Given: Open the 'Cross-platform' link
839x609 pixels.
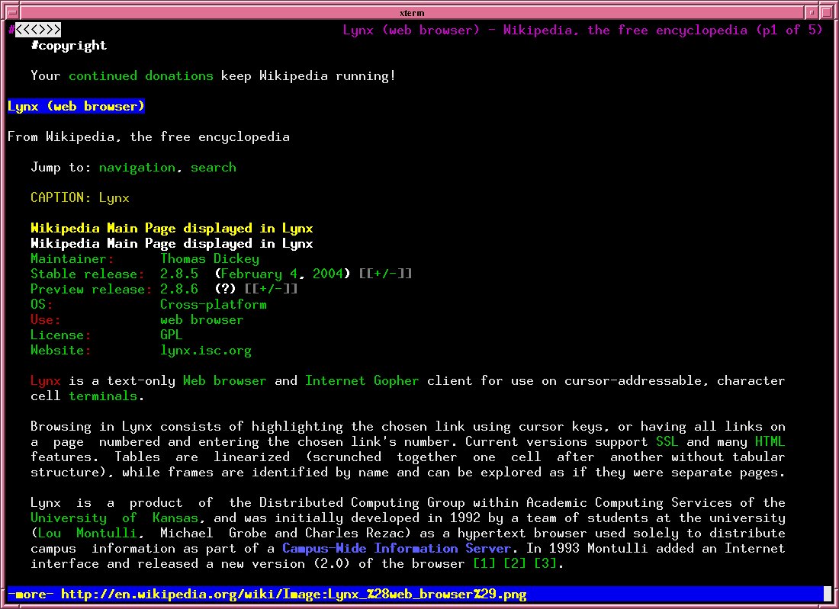Looking at the screenshot, I should (214, 304).
